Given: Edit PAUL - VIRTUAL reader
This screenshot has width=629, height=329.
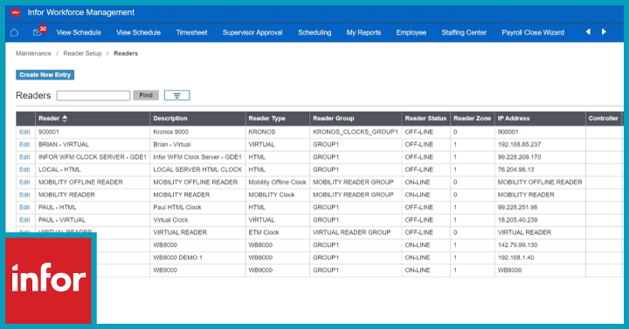Looking at the screenshot, I should tap(24, 220).
